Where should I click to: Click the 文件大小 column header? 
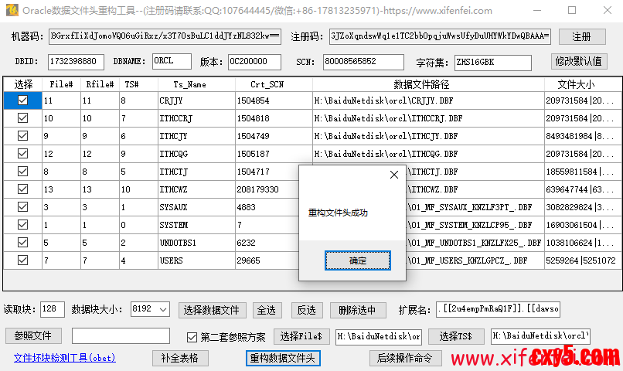point(583,84)
